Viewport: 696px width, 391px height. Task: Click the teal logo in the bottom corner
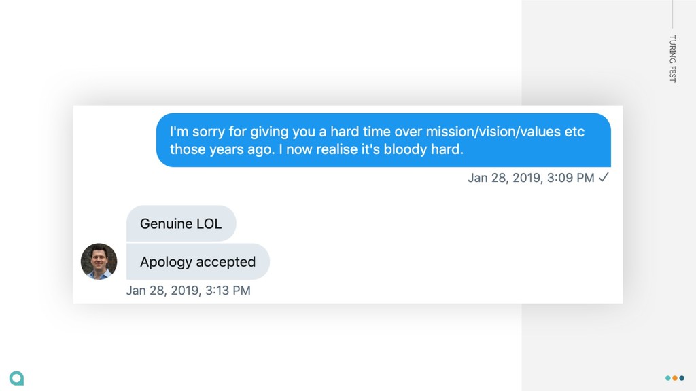coord(16,378)
